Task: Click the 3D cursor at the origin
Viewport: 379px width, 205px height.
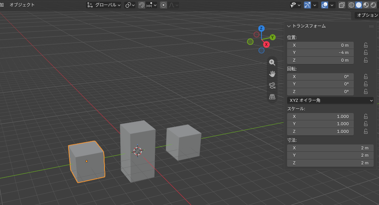Action: [137, 151]
